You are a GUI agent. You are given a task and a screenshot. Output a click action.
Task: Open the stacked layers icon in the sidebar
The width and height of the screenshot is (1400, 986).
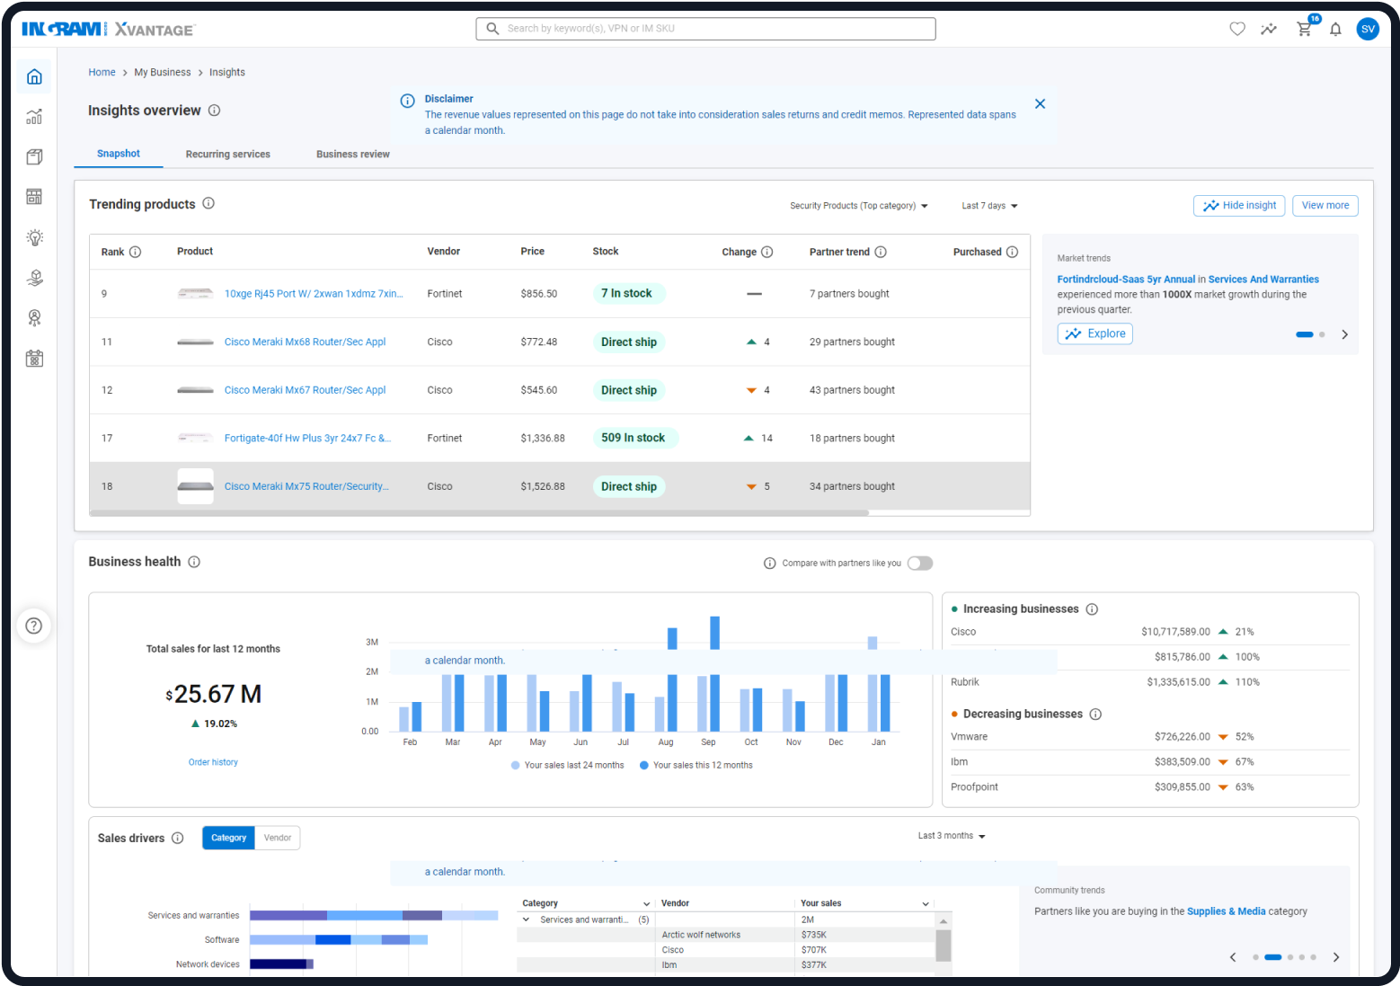click(34, 278)
